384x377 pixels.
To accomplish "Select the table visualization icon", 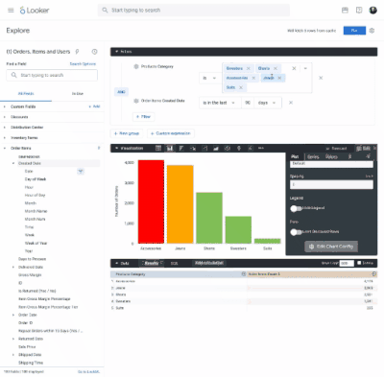I will coord(158,148).
